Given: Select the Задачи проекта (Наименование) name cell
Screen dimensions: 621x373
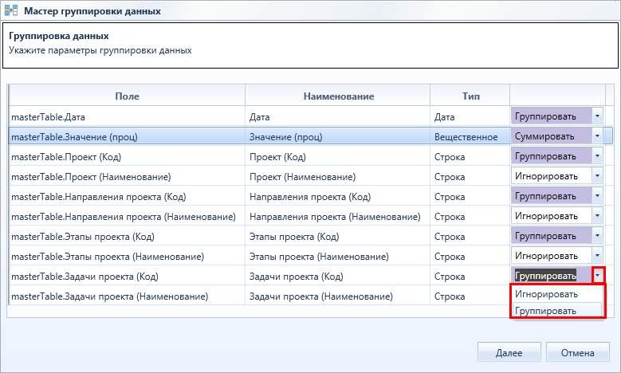Looking at the screenshot, I should point(337,296).
